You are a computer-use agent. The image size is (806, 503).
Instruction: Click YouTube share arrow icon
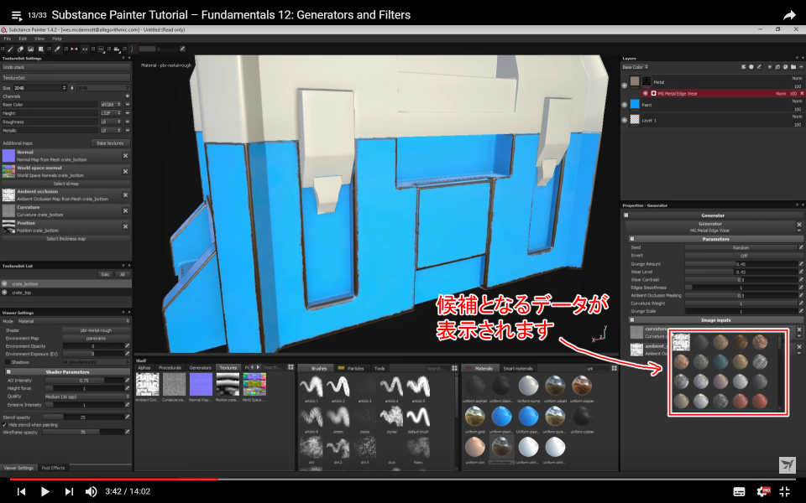pyautogui.click(x=789, y=15)
